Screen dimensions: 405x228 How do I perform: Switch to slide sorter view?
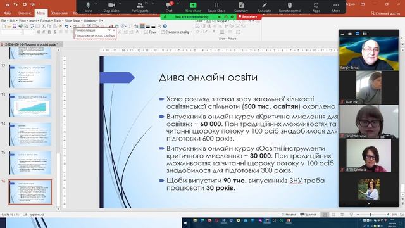(x=333, y=215)
